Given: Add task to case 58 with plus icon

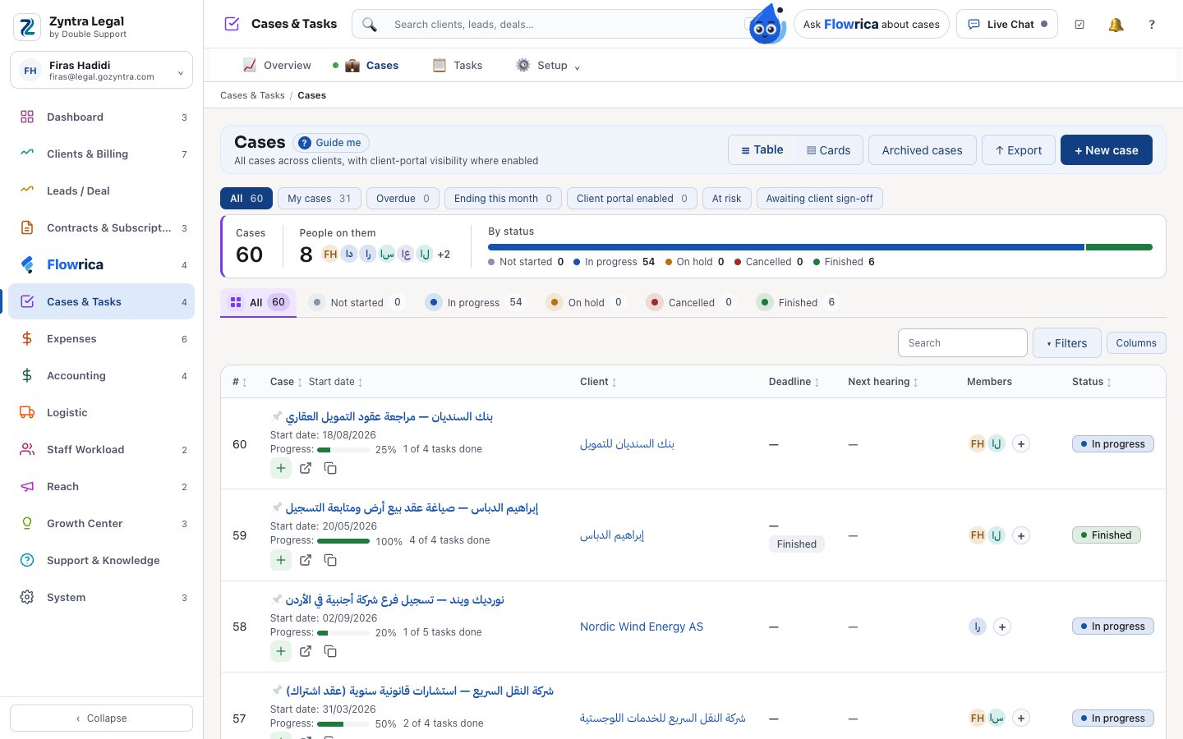Looking at the screenshot, I should pos(281,651).
